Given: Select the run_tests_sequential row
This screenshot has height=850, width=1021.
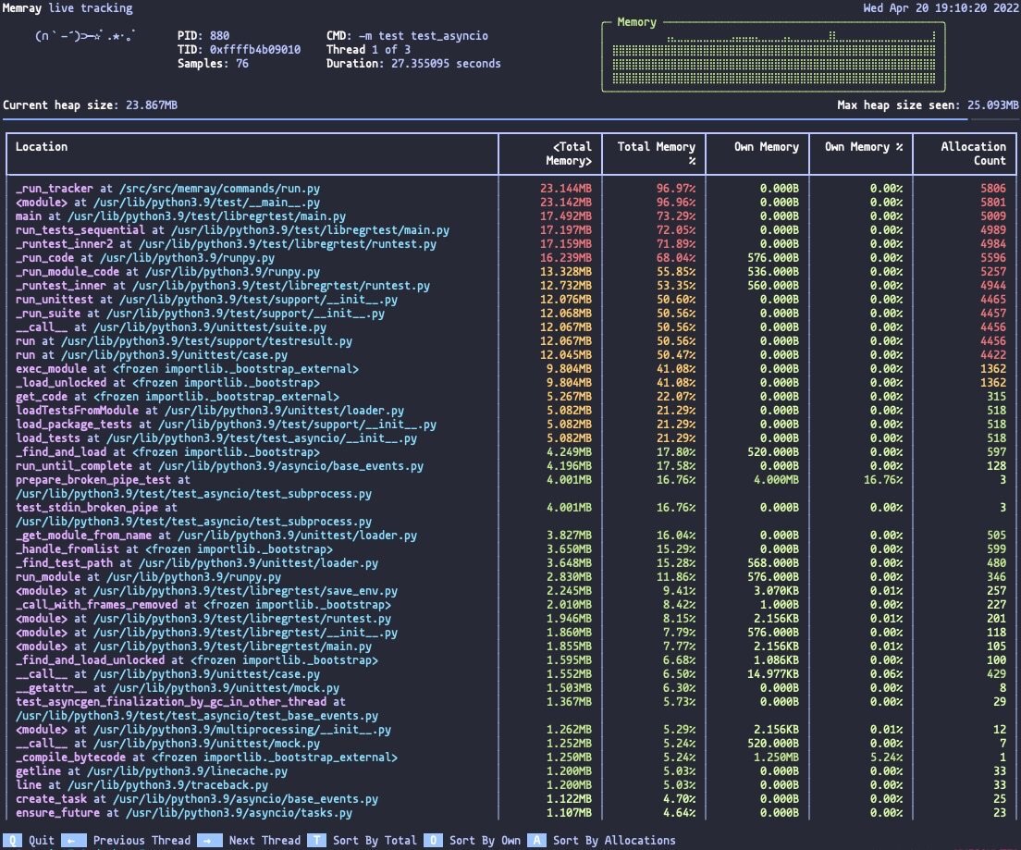Looking at the screenshot, I should click(511, 230).
